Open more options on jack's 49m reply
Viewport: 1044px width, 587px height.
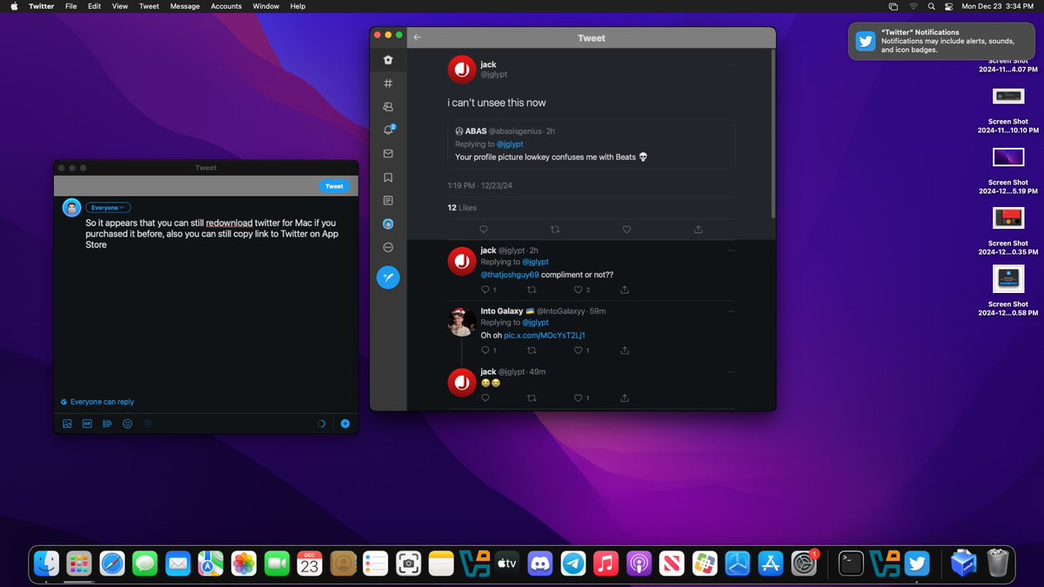732,372
